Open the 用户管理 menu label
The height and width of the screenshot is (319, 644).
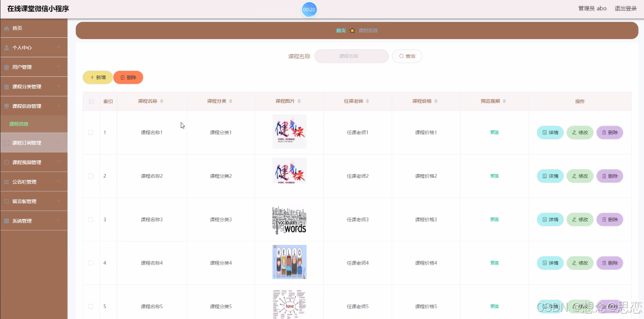point(22,67)
